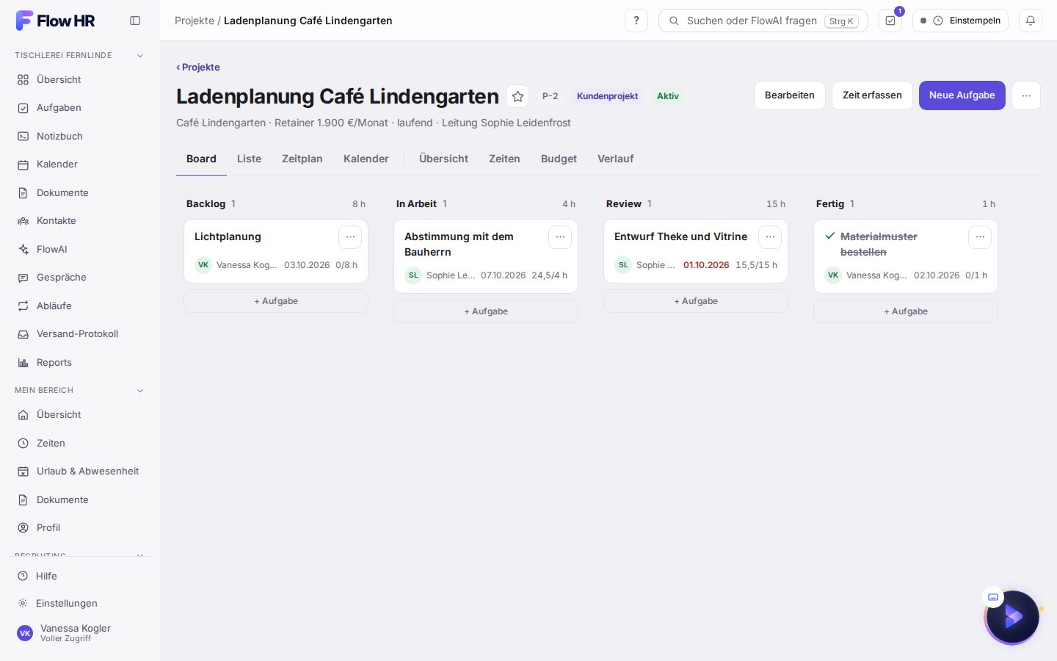Image resolution: width=1057 pixels, height=661 pixels.
Task: Open the tasks inbox icon with badge
Action: [890, 21]
